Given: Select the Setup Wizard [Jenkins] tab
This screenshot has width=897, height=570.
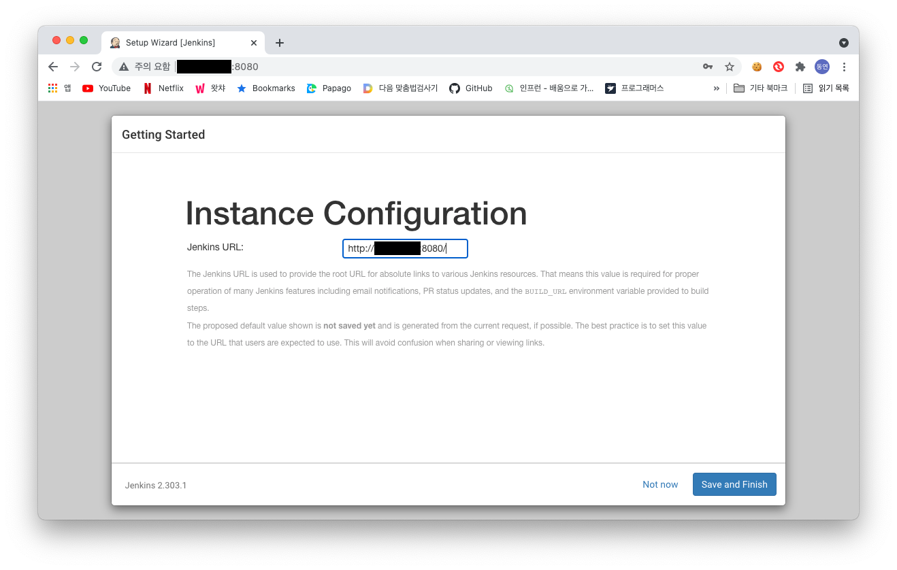Looking at the screenshot, I should [x=182, y=42].
